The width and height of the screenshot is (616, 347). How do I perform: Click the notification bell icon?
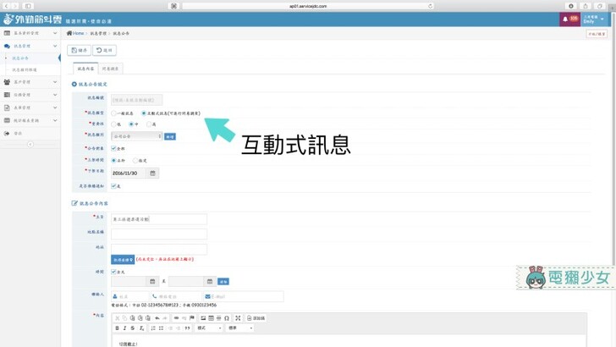[x=564, y=19]
